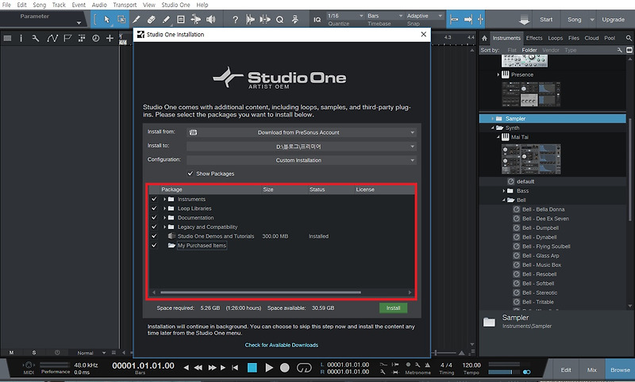This screenshot has height=382, width=635.
Task: Open the inspector i icon
Action: 21,38
